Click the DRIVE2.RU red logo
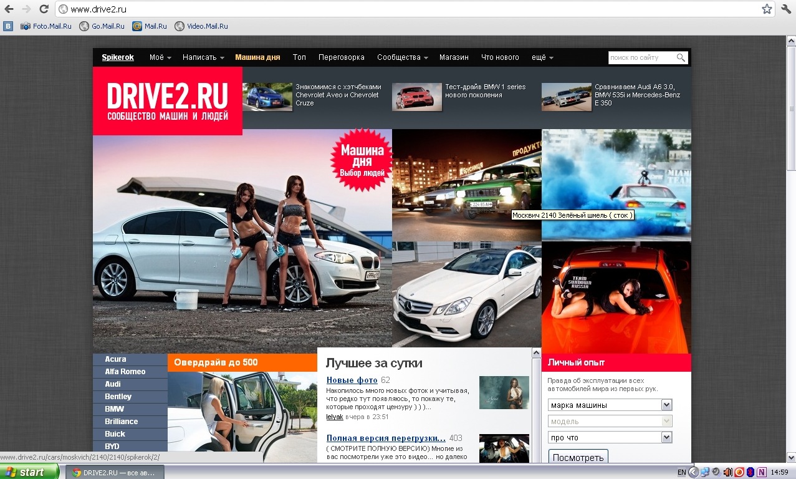The image size is (796, 479). [168, 101]
